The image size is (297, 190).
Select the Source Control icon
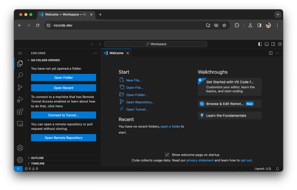20,87
